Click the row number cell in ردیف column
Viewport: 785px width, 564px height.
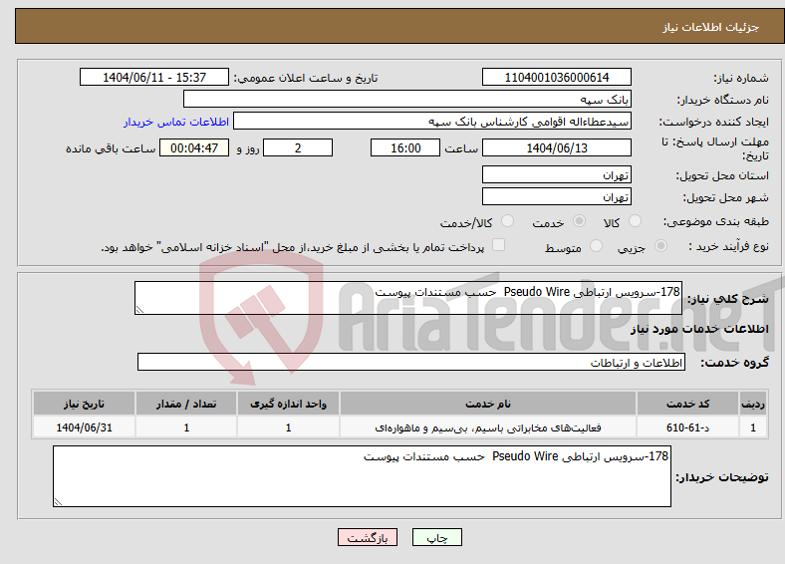753,427
